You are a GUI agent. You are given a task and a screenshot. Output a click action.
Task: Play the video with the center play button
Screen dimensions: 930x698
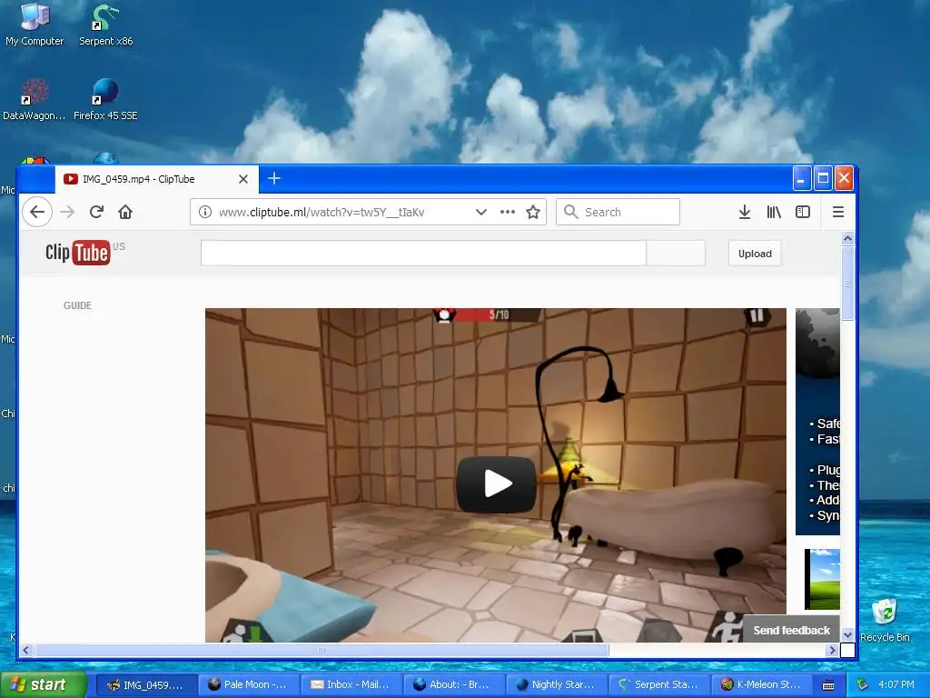coord(497,484)
